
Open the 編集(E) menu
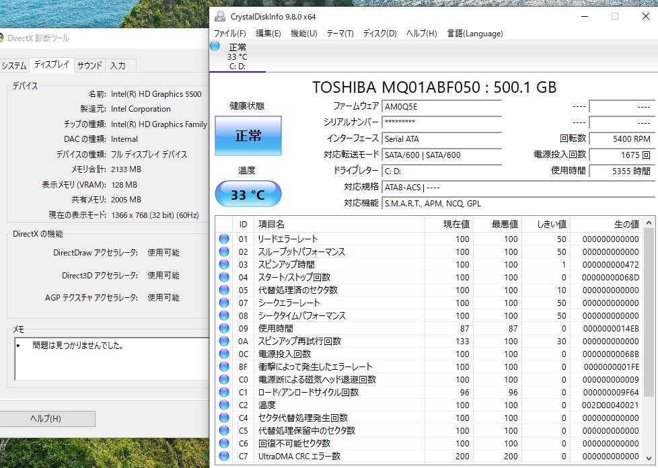coord(268,34)
